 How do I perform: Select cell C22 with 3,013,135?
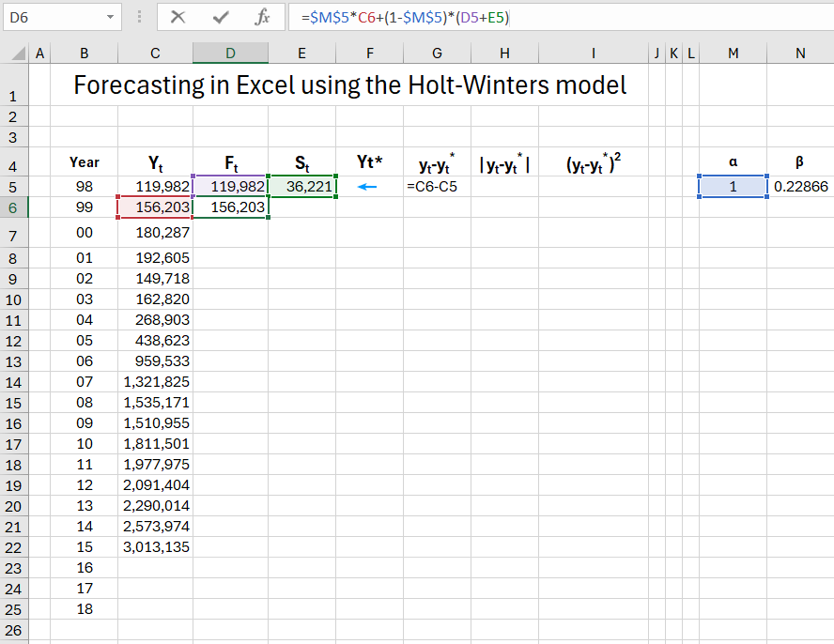point(155,547)
